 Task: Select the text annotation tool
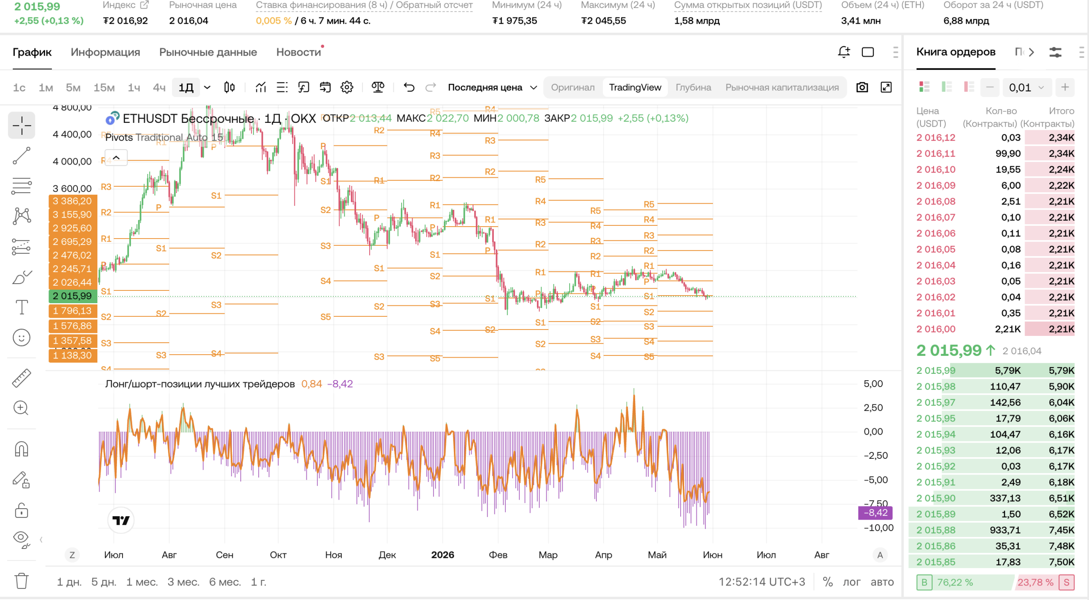tap(21, 307)
